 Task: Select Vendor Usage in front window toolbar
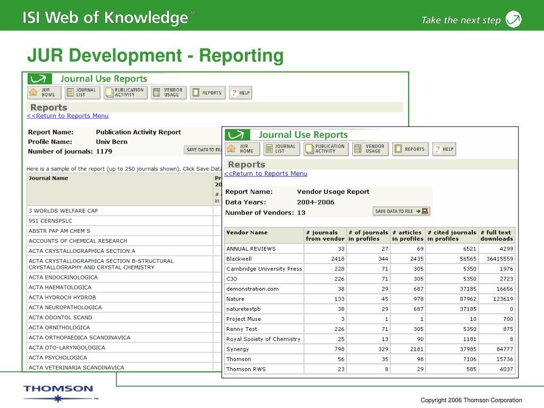pos(370,149)
